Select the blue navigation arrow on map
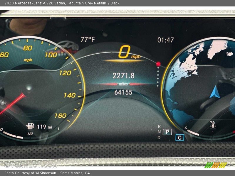The image size is (235, 176). point(215,92)
